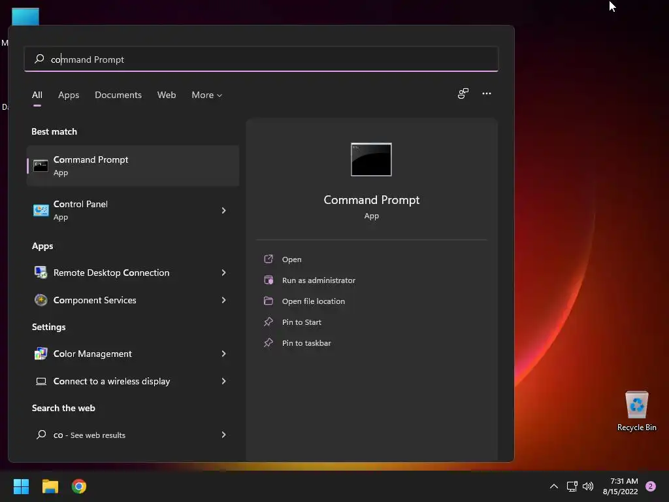
Task: Click large Command Prompt preview icon
Action: (371, 159)
